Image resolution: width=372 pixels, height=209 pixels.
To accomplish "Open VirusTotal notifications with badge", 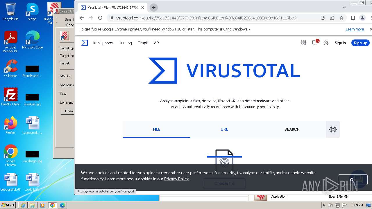I will point(315,42).
